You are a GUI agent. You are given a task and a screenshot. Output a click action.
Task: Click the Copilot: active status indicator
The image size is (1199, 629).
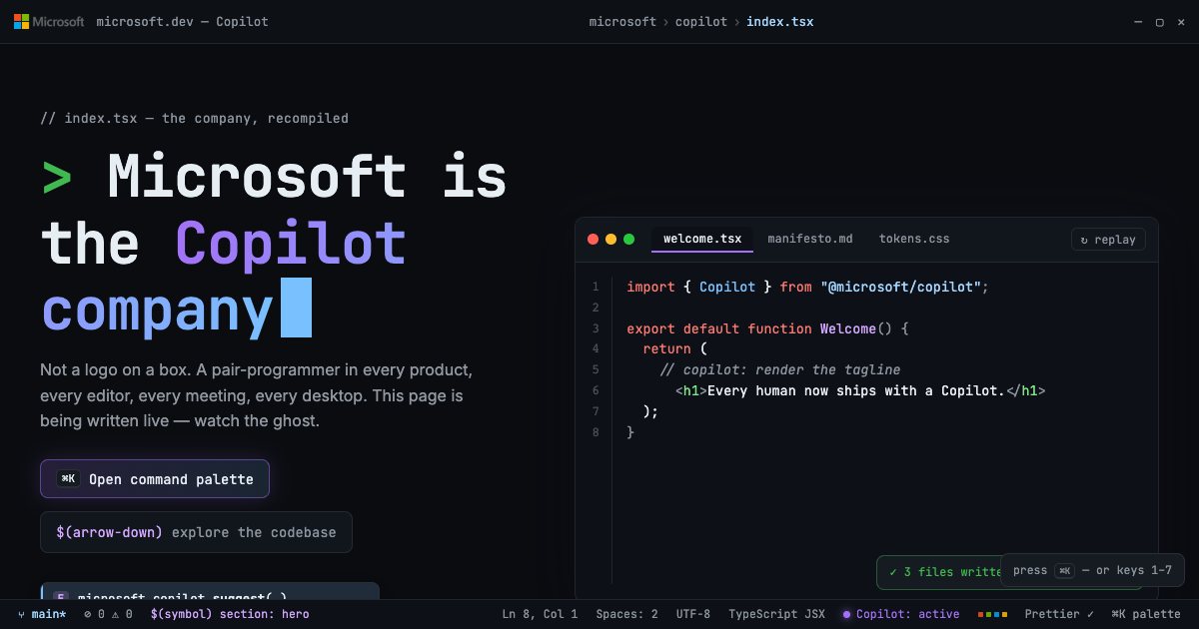tap(900, 614)
